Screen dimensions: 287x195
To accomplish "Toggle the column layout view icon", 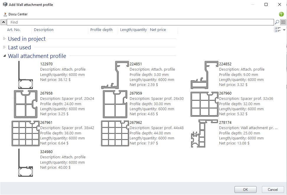I will click(x=283, y=22).
